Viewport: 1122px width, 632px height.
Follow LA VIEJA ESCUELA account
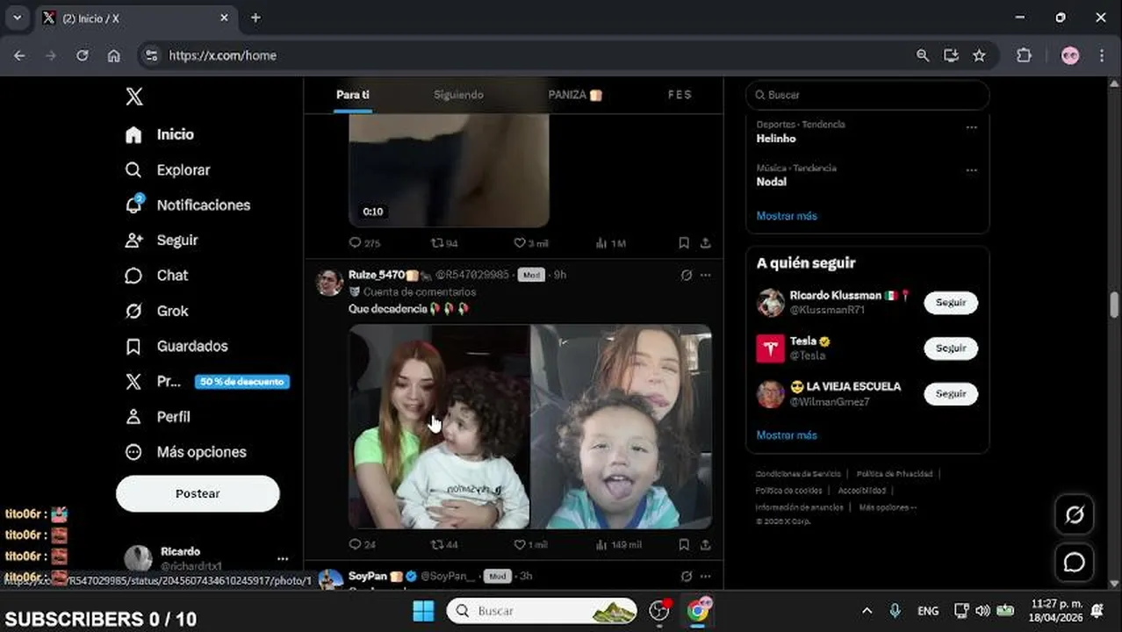point(951,394)
